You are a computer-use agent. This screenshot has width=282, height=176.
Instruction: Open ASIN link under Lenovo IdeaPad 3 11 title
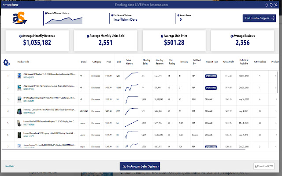point(29,125)
